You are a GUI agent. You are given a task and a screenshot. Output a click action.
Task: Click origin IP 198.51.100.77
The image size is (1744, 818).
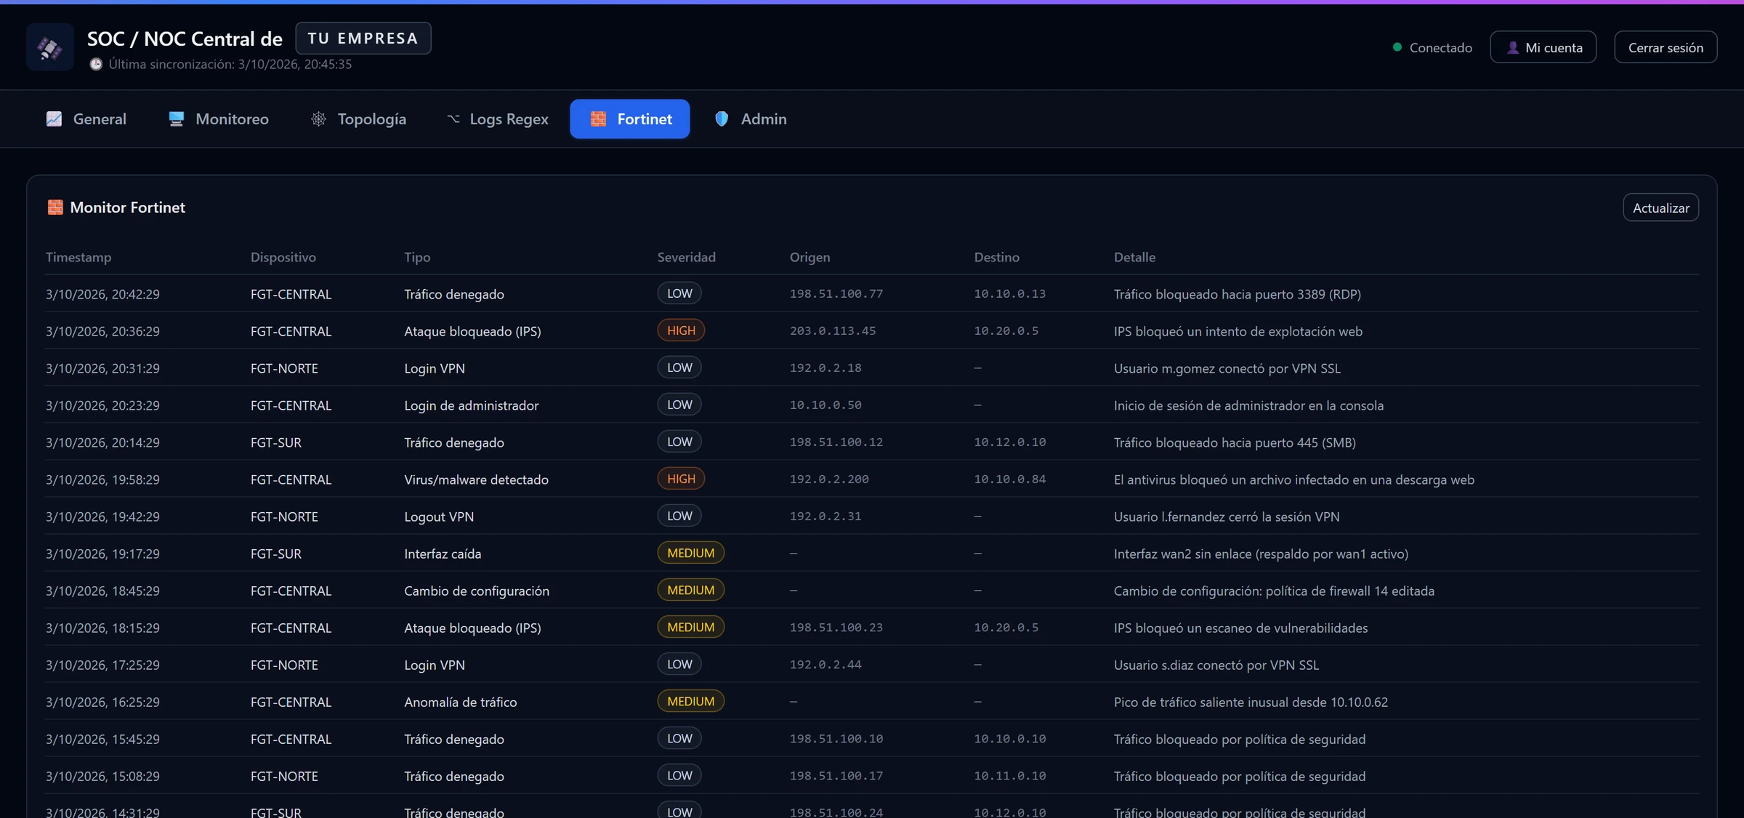pos(836,293)
